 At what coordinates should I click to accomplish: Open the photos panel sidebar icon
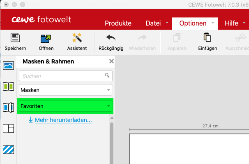(x=8, y=66)
